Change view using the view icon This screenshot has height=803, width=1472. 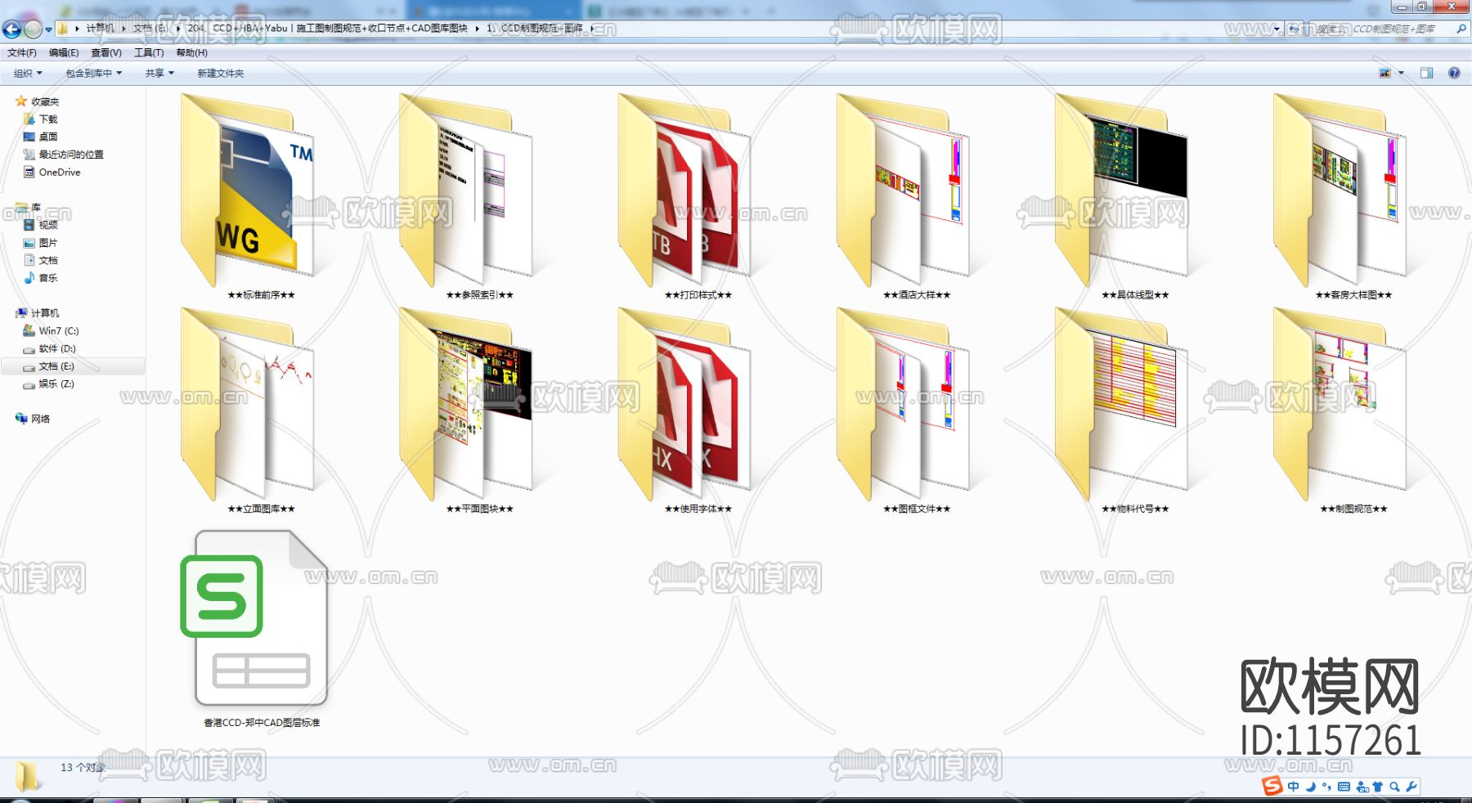(1384, 73)
